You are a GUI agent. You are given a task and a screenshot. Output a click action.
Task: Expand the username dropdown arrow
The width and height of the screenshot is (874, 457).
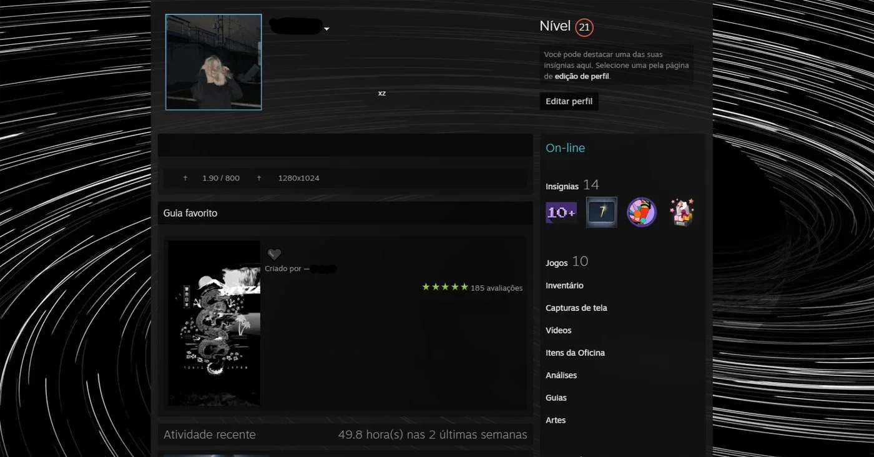click(327, 29)
